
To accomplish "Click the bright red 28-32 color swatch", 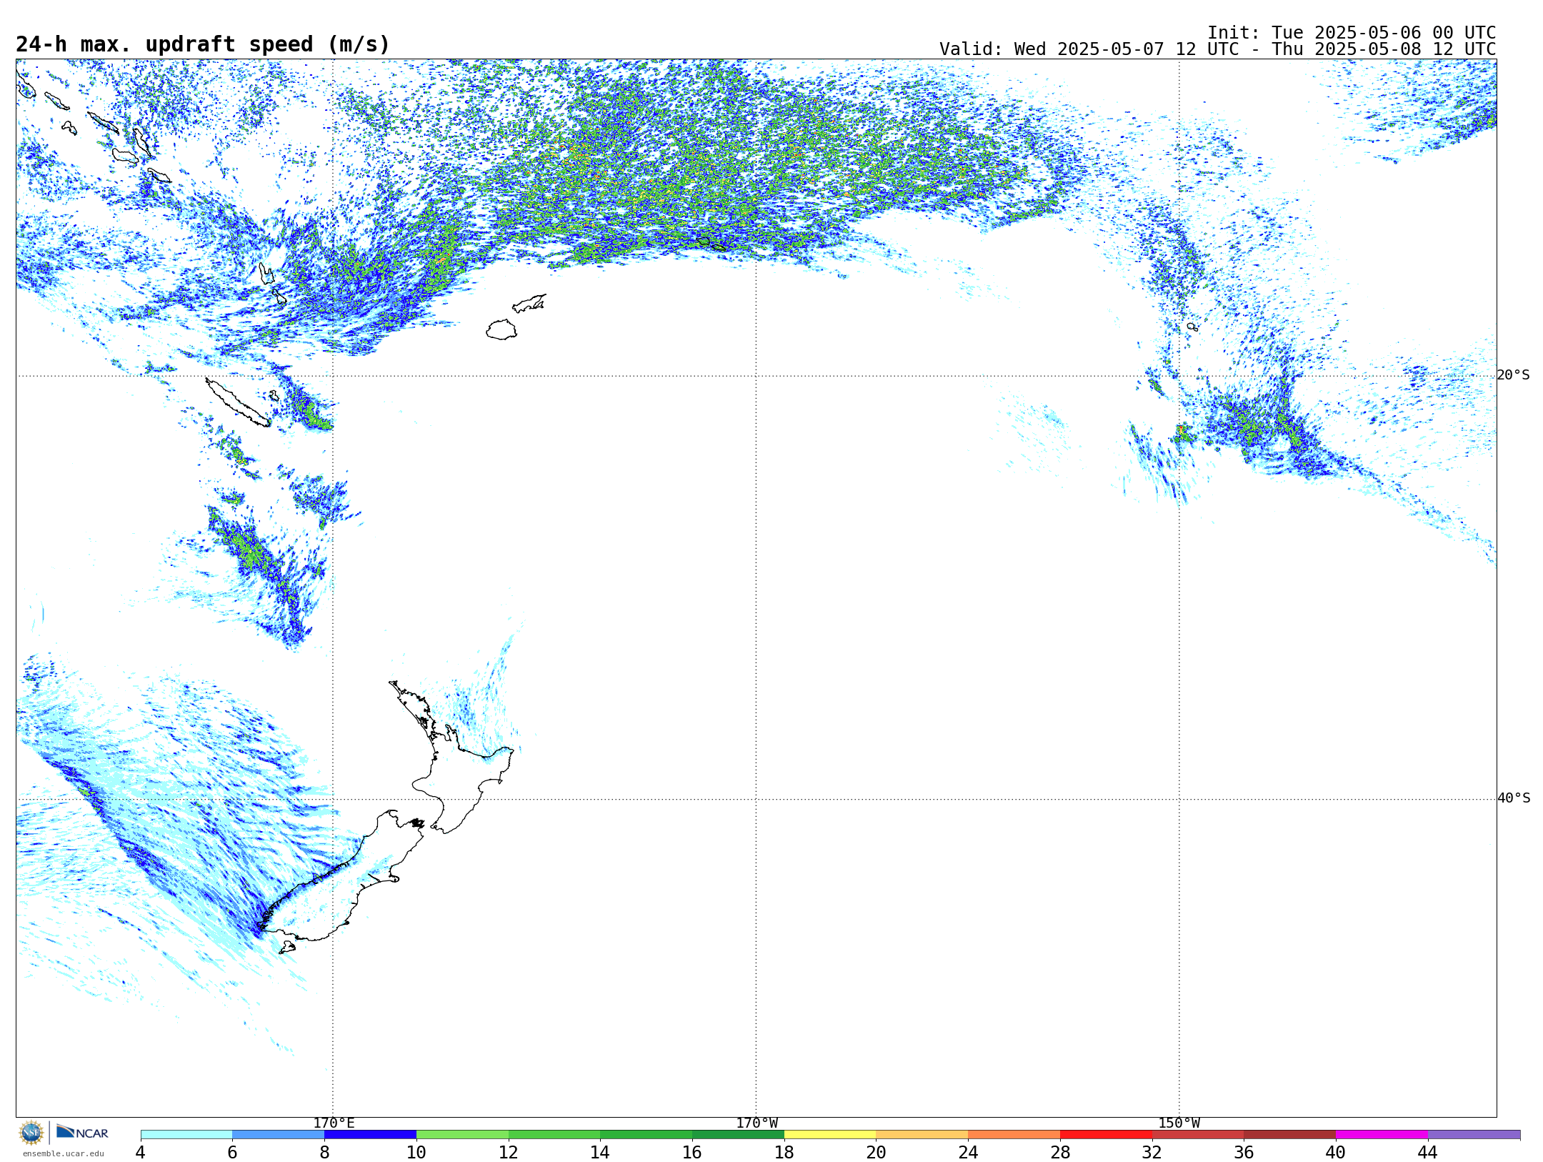I will click(1106, 1135).
